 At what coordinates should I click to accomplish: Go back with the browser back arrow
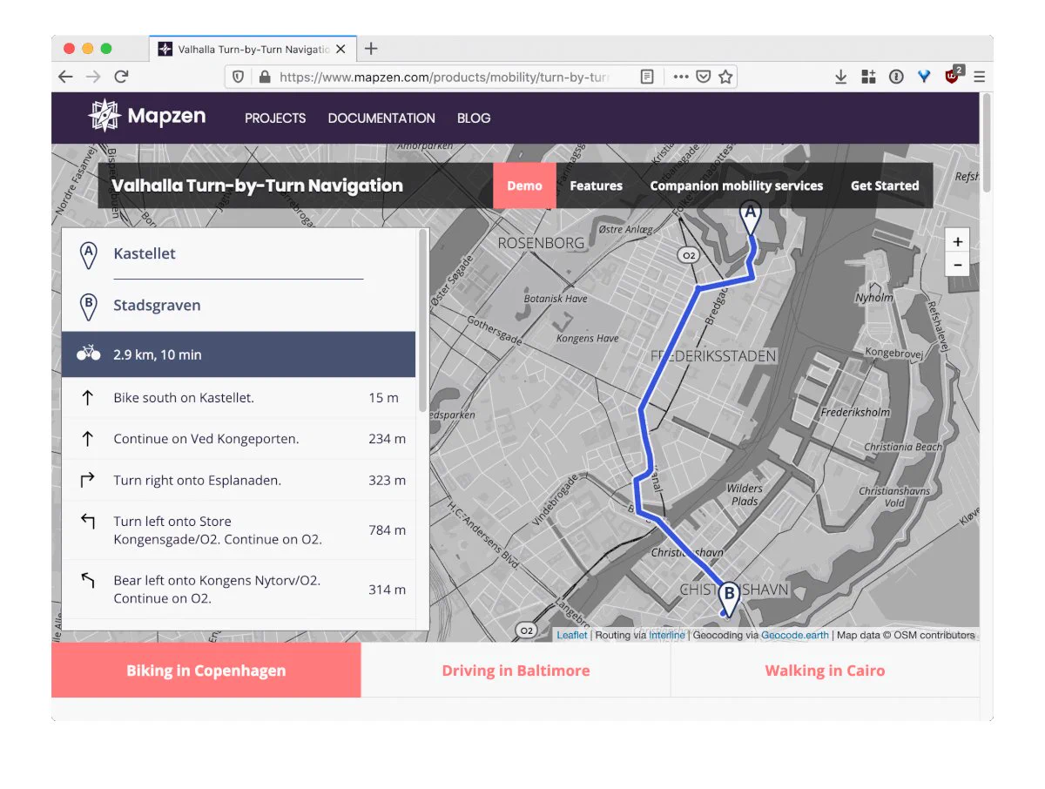pyautogui.click(x=65, y=77)
